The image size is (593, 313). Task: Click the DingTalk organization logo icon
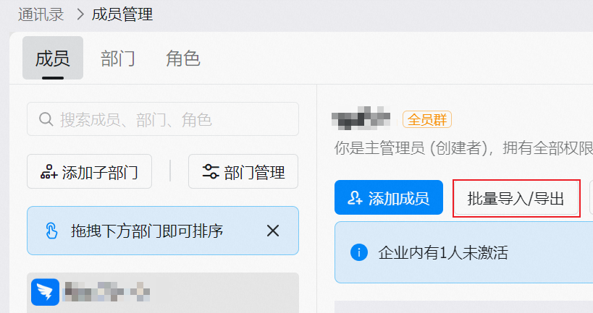(46, 292)
